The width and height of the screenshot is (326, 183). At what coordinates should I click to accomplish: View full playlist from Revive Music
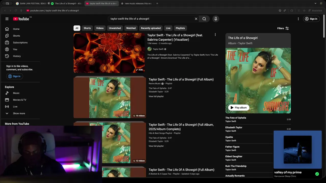click(x=156, y=96)
